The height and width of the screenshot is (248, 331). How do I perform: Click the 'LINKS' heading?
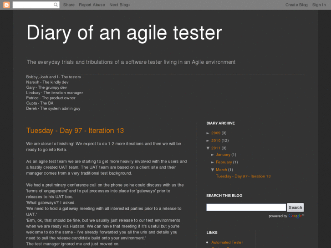pyautogui.click(x=212, y=233)
